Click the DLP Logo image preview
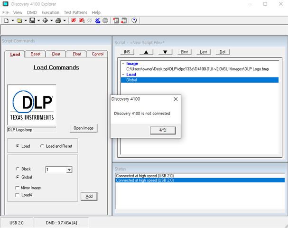The width and height of the screenshot is (288, 228). pyautogui.click(x=32, y=105)
